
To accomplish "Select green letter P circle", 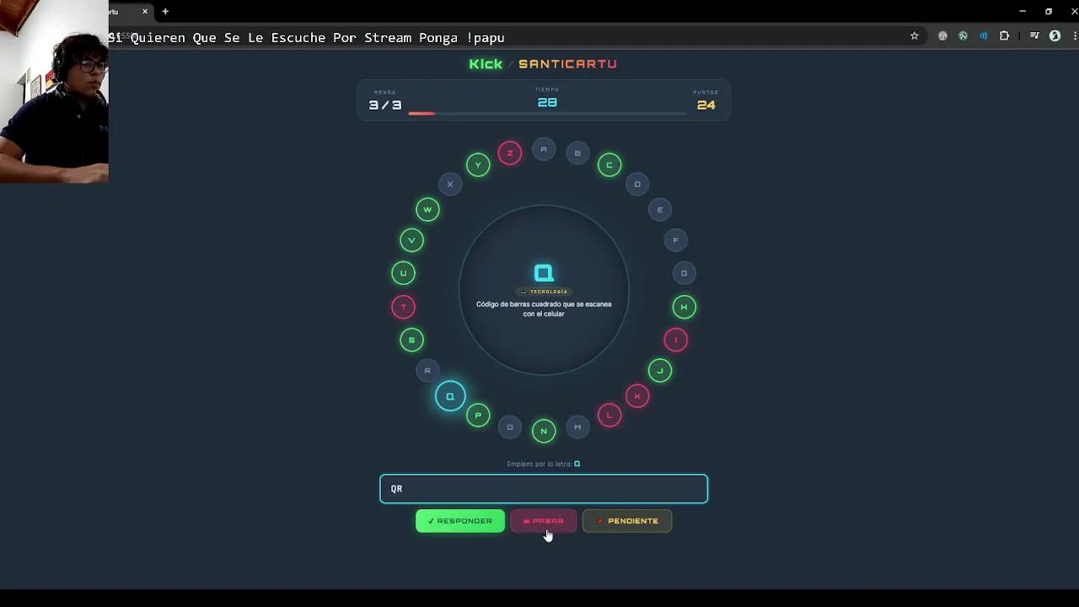I will pyautogui.click(x=478, y=415).
